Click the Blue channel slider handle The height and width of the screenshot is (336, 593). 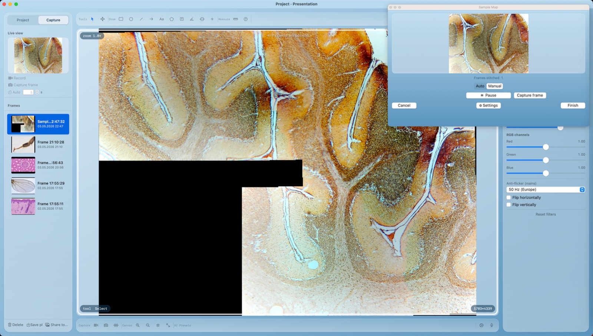tap(546, 173)
